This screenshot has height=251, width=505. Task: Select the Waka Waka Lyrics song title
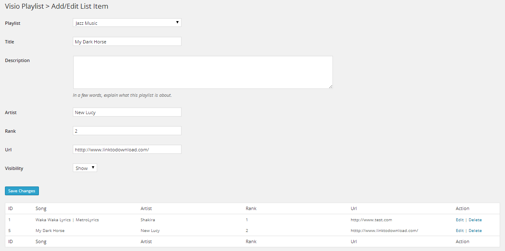(x=67, y=220)
